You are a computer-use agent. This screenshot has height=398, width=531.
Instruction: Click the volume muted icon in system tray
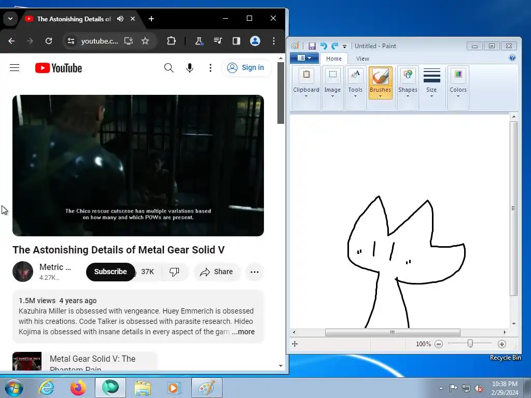coord(479,388)
